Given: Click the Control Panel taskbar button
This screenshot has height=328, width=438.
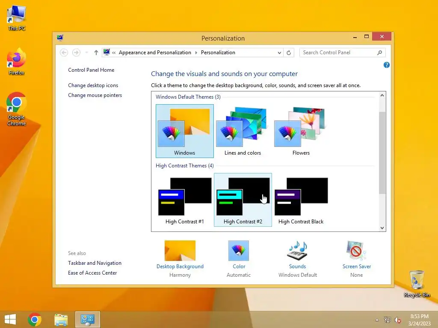Looking at the screenshot, I should point(87,319).
